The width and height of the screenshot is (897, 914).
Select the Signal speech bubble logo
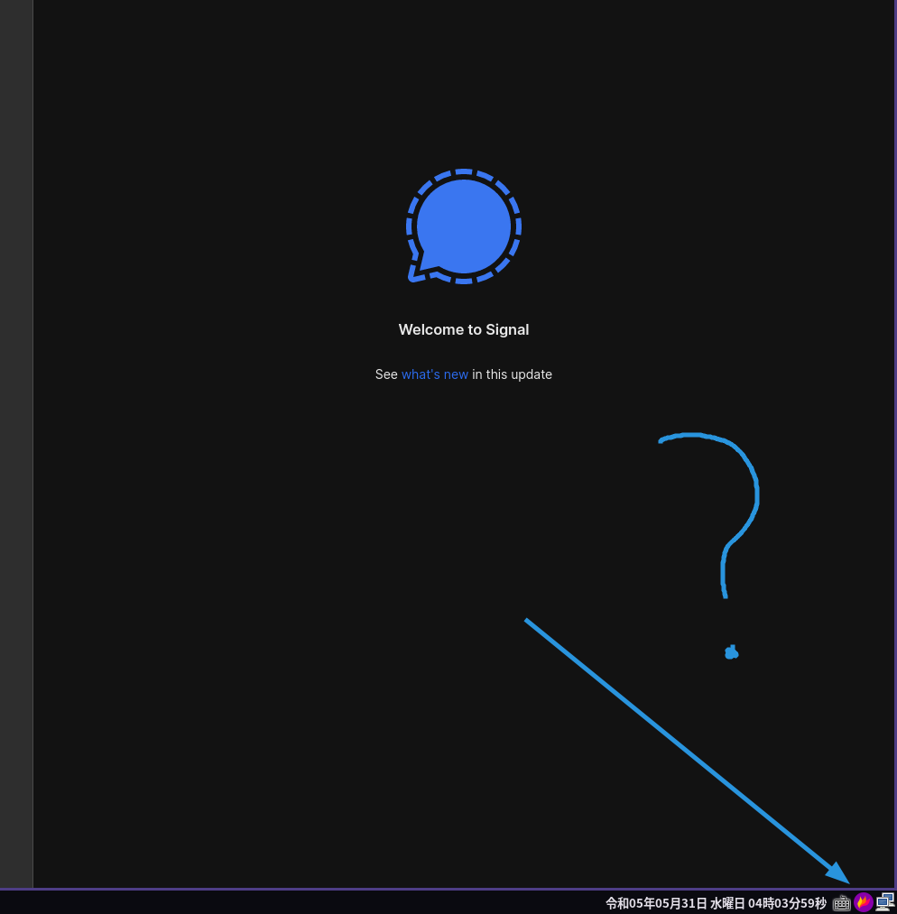[463, 226]
